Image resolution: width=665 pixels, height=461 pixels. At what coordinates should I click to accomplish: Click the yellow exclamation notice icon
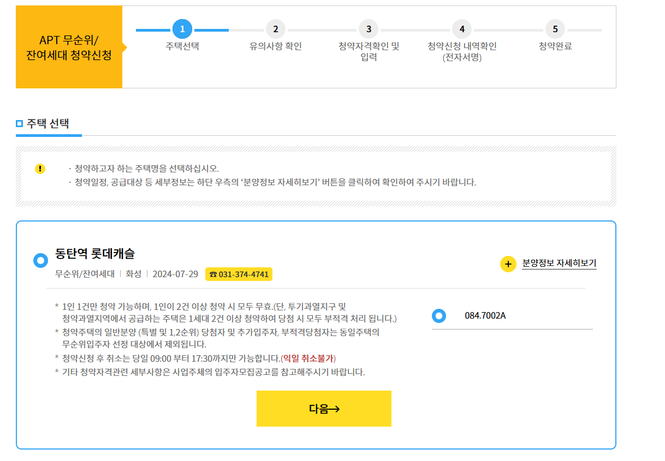40,169
